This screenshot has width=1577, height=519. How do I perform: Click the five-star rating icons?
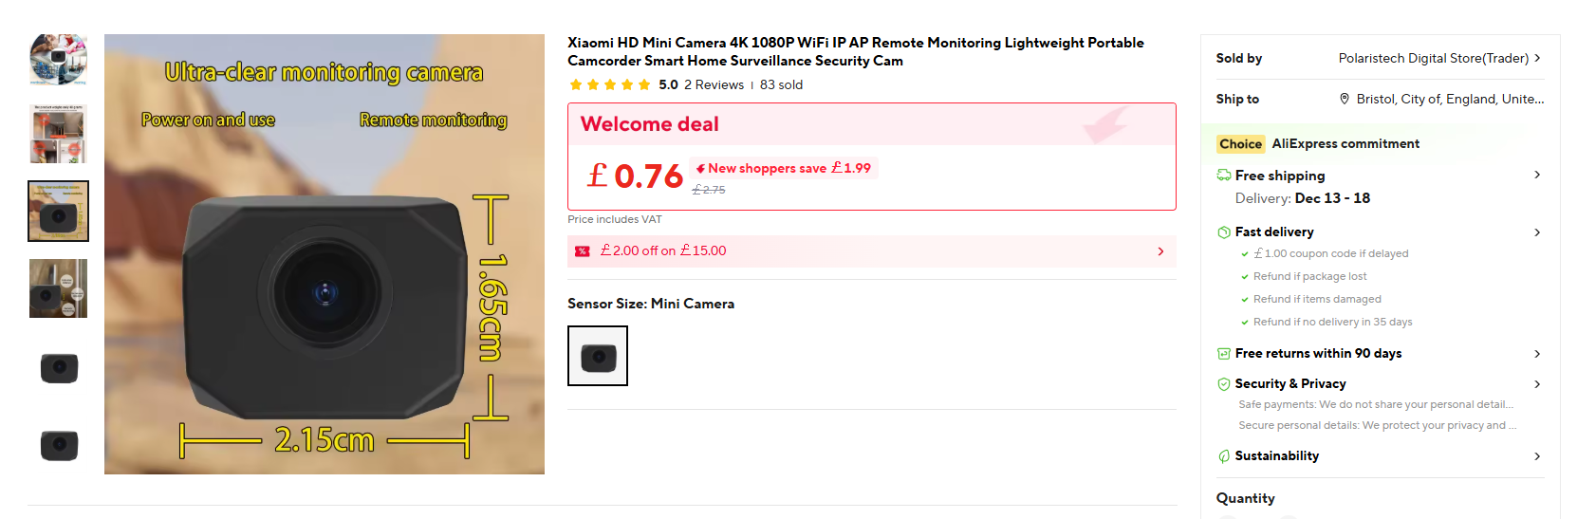click(x=609, y=85)
